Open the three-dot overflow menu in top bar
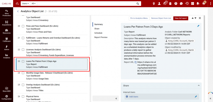 coord(210,4)
